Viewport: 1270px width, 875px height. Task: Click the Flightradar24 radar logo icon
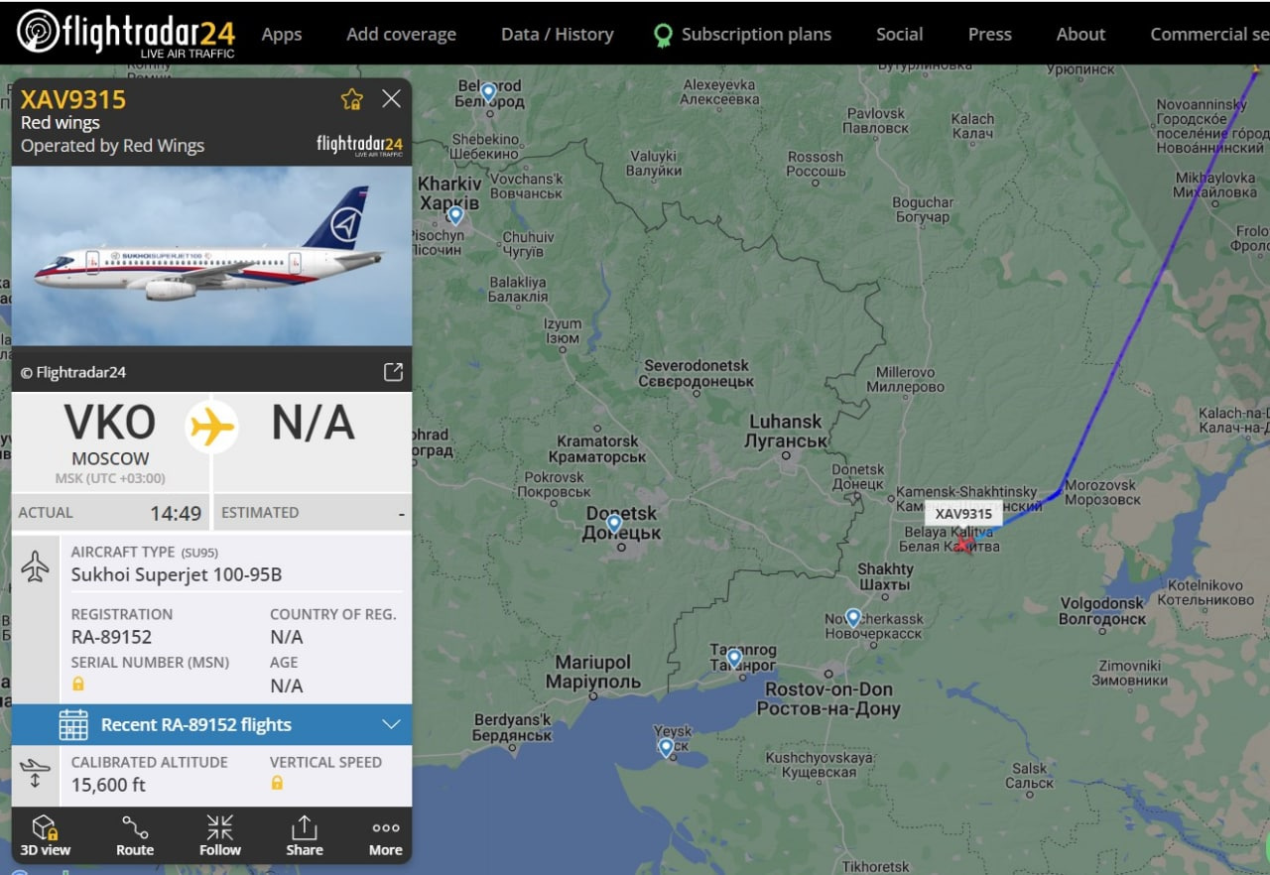[x=38, y=31]
